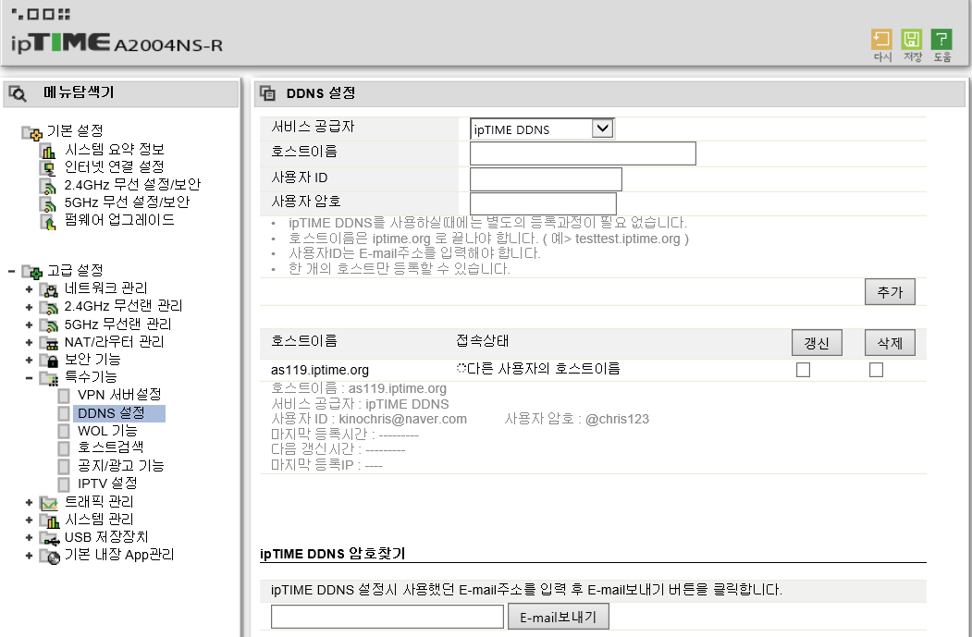Image resolution: width=972 pixels, height=637 pixels.
Task: Click the 사용자 ID input field
Action: [x=546, y=179]
